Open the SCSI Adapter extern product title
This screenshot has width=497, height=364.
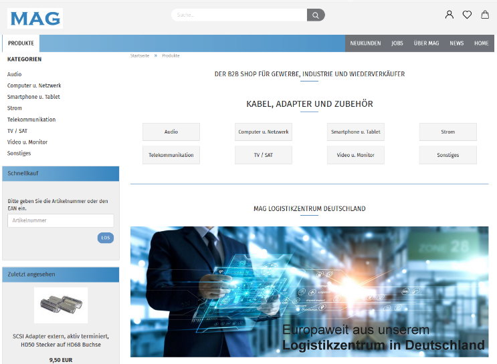[x=61, y=340]
